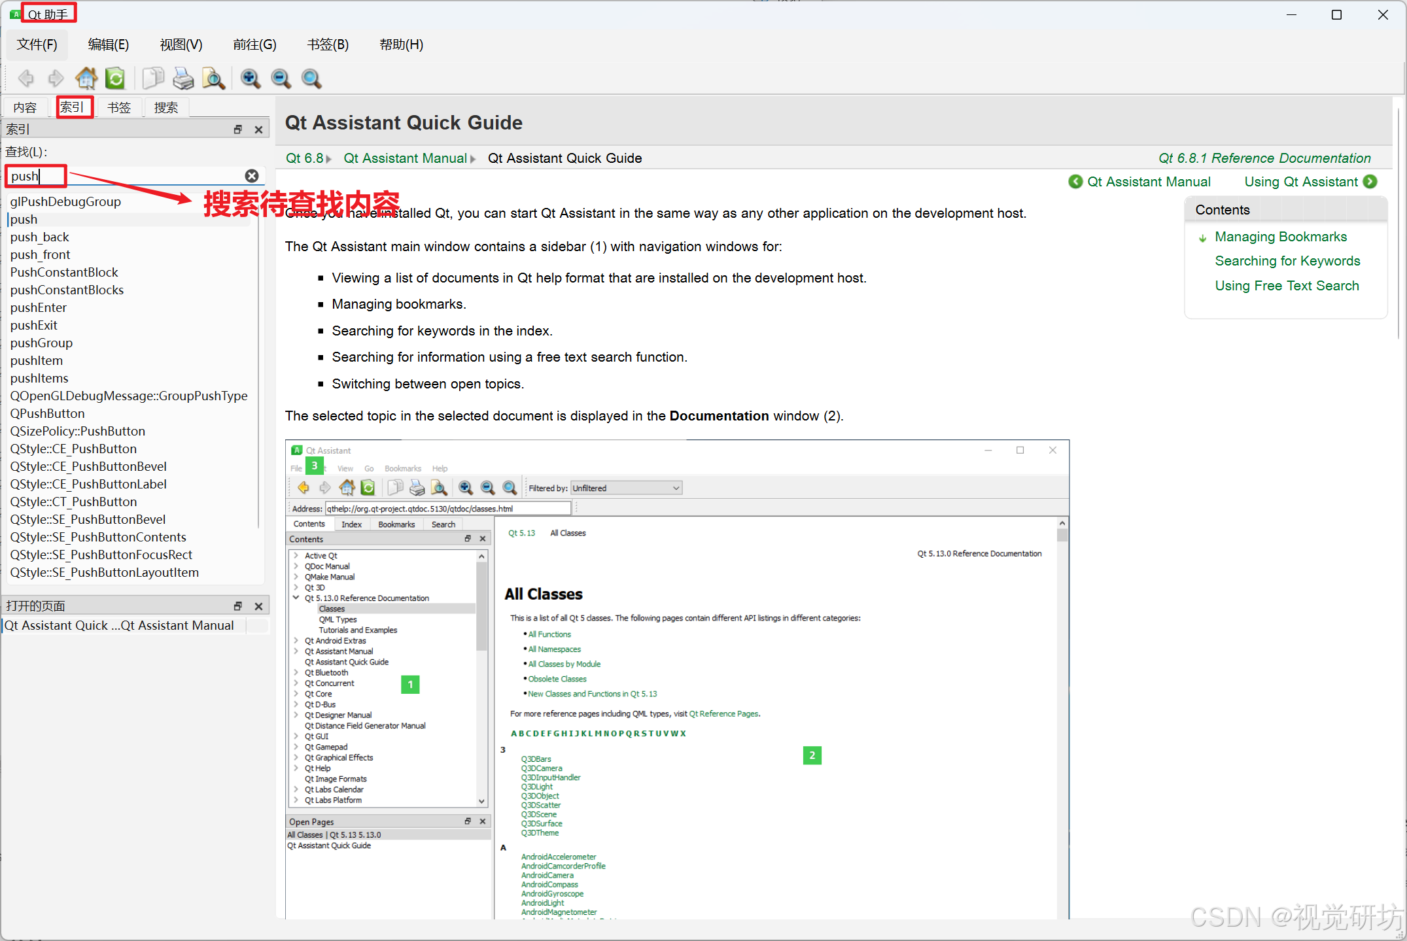The height and width of the screenshot is (941, 1407).
Task: Open the 文件(F) menu
Action: click(37, 44)
